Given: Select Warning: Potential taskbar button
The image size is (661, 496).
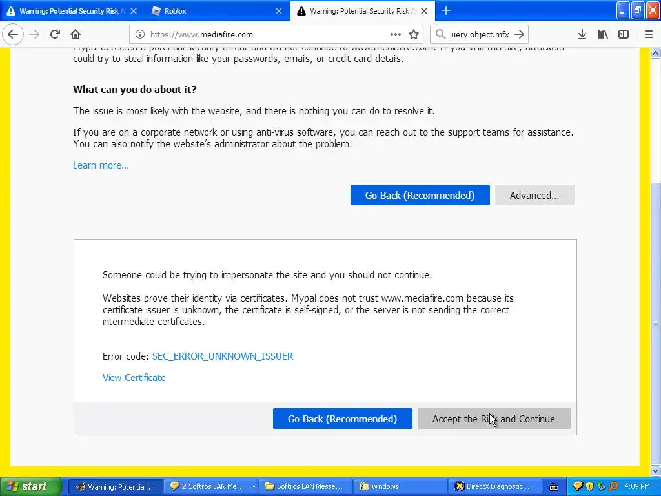Looking at the screenshot, I should (x=115, y=487).
